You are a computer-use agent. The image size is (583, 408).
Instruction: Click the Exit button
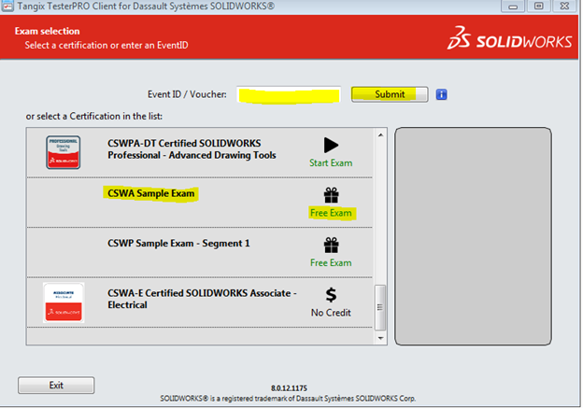click(x=56, y=386)
